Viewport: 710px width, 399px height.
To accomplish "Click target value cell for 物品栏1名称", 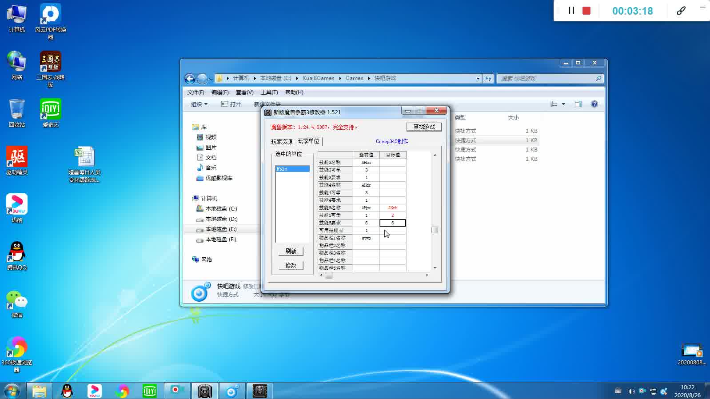I will pos(393,238).
